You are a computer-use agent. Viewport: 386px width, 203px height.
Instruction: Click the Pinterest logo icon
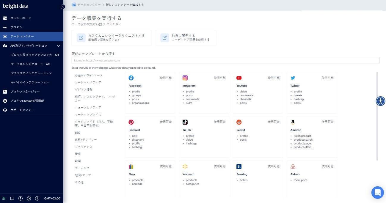click(x=131, y=122)
